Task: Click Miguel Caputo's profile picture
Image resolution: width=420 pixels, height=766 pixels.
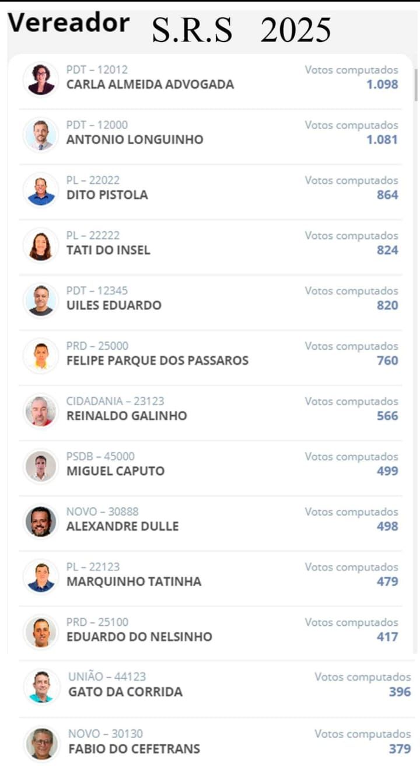Action: 41,466
